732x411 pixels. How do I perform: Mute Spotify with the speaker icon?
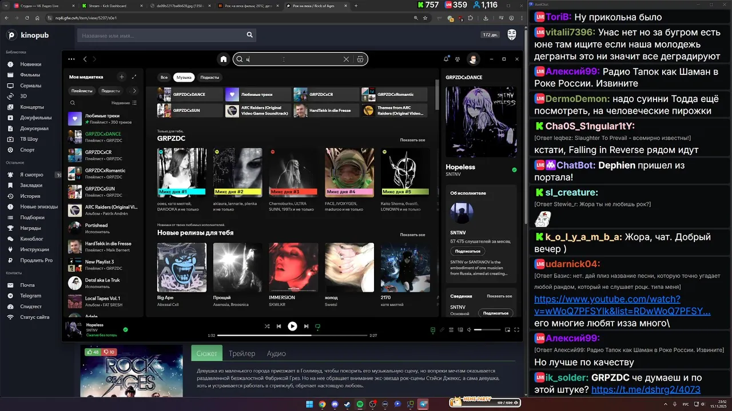[x=469, y=329]
